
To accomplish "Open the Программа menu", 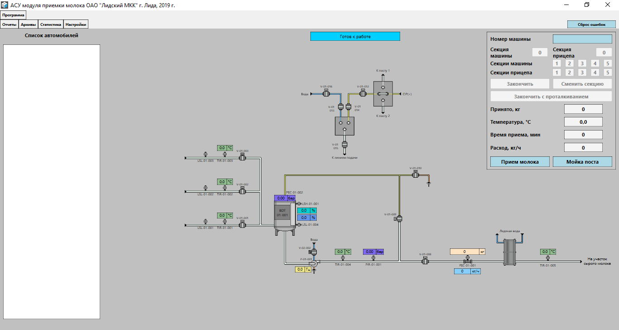I will click(x=13, y=15).
